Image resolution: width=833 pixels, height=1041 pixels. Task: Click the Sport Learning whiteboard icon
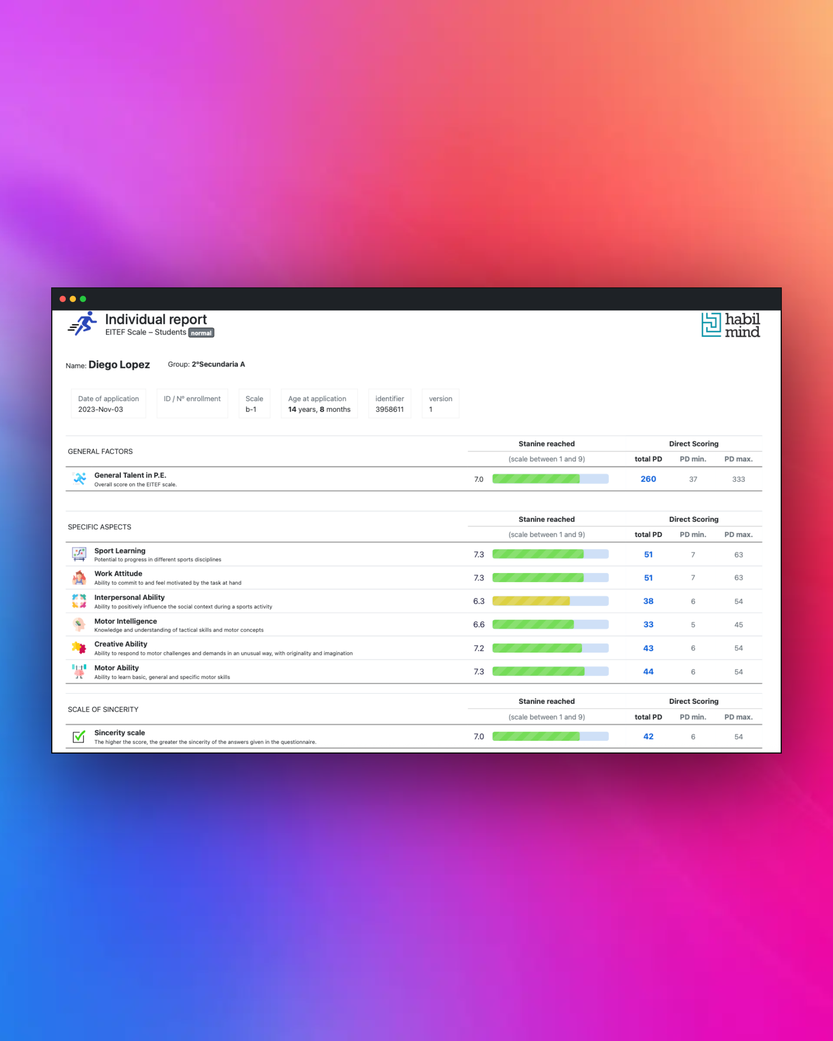point(79,554)
